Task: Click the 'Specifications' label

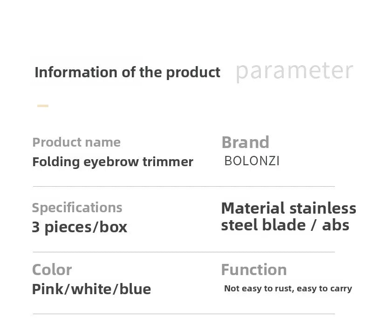Action: click(77, 208)
